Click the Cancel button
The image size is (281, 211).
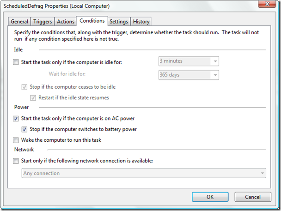point(253,197)
